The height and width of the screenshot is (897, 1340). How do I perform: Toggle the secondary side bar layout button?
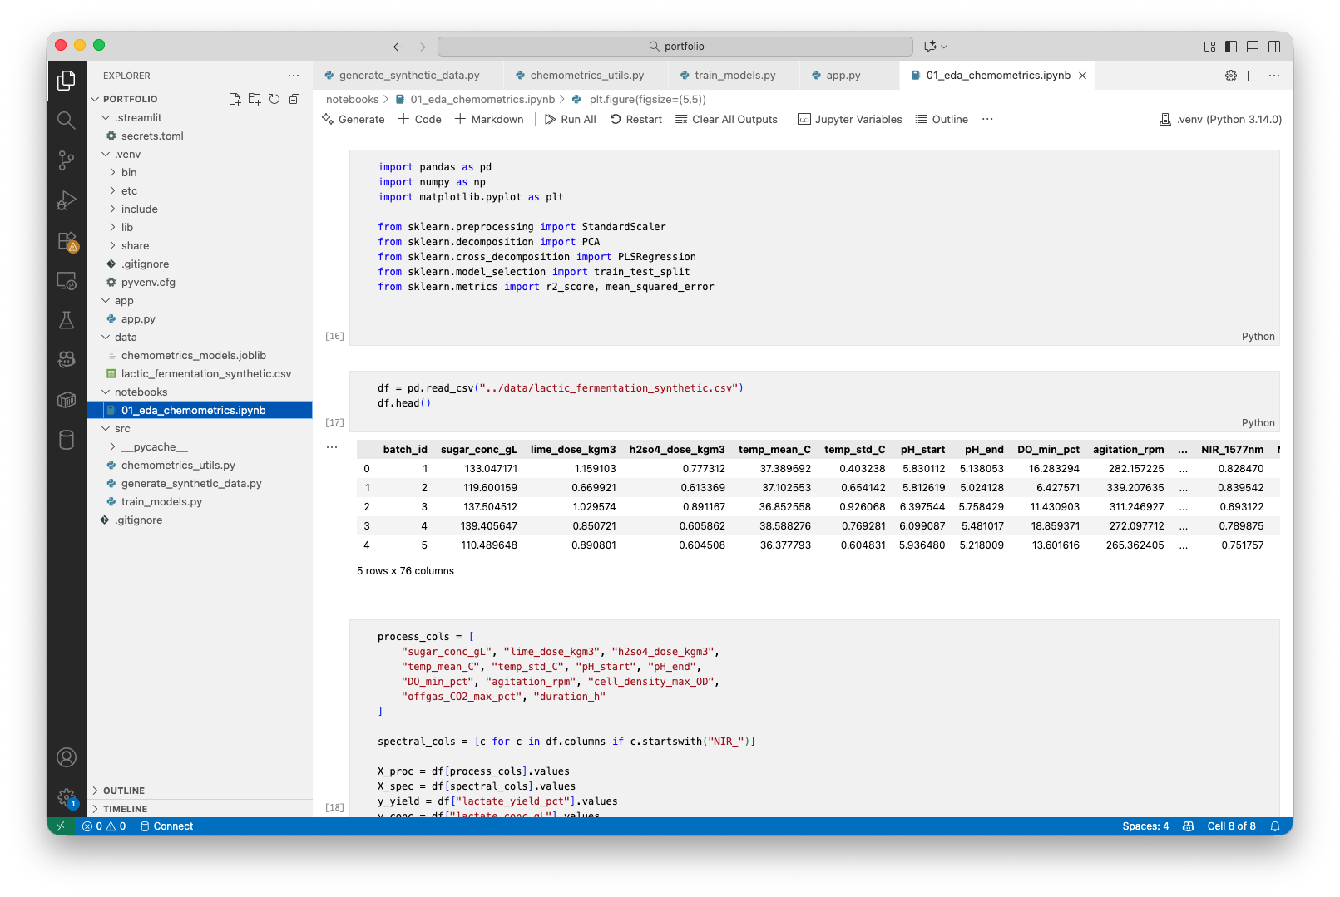(1274, 47)
